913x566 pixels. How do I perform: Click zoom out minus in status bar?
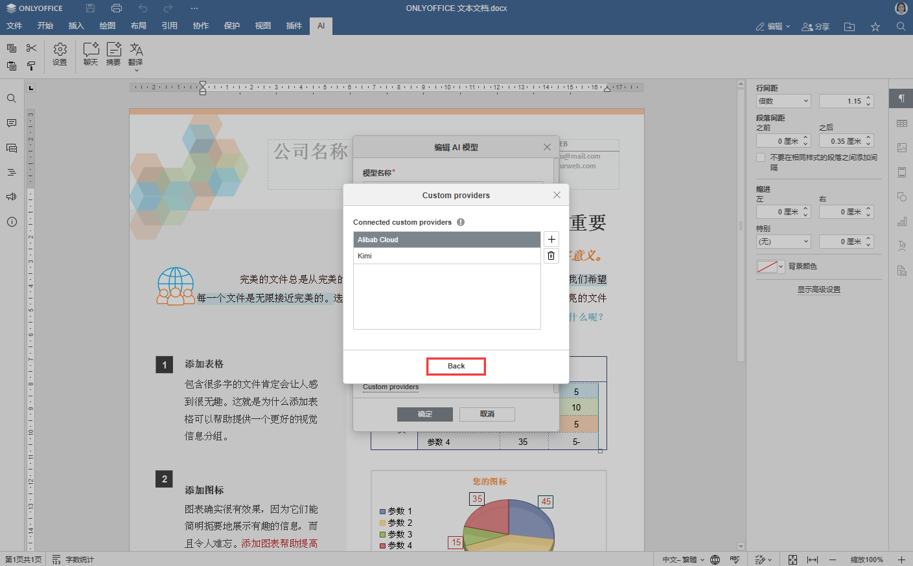[833, 560]
